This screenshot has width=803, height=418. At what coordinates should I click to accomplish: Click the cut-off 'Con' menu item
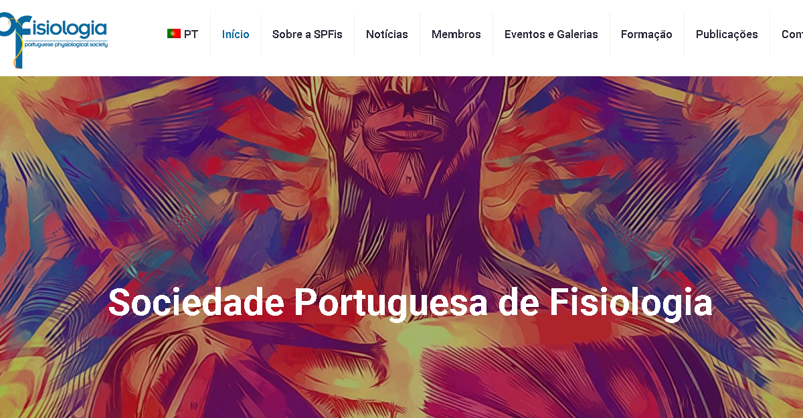click(x=792, y=34)
